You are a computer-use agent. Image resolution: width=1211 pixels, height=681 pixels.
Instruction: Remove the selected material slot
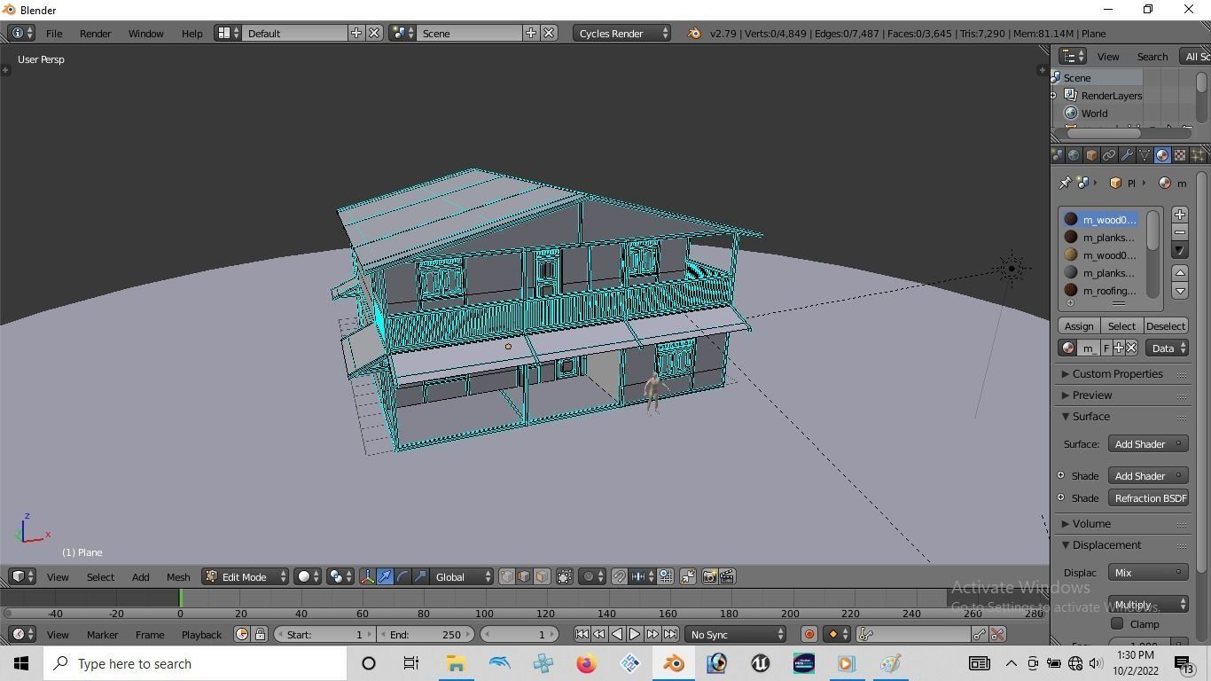pyautogui.click(x=1180, y=232)
